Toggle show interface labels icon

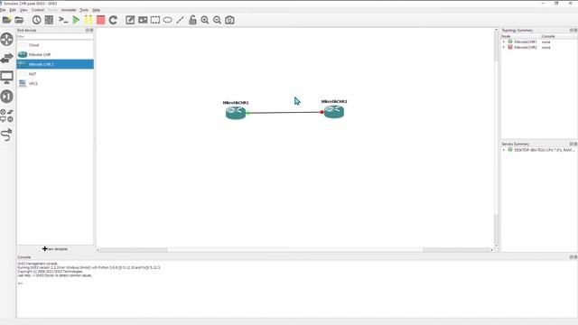(x=49, y=20)
